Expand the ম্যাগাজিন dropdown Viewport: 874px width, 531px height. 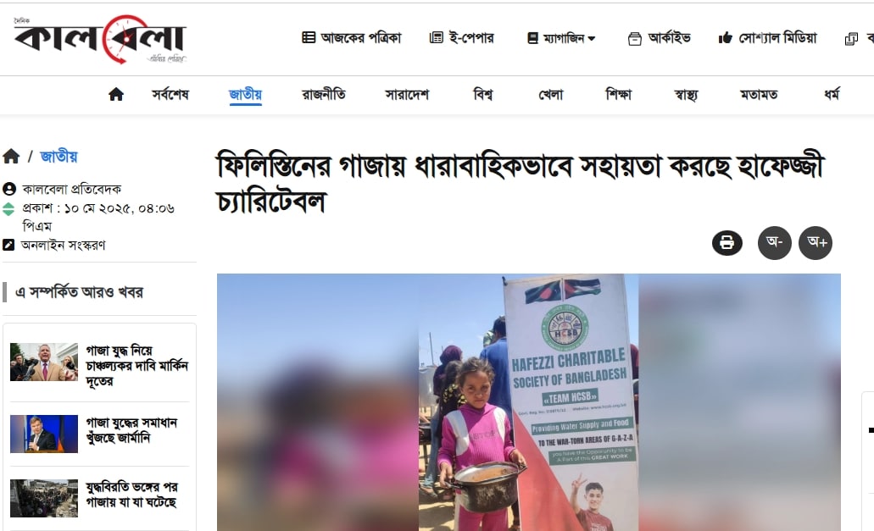pos(561,38)
